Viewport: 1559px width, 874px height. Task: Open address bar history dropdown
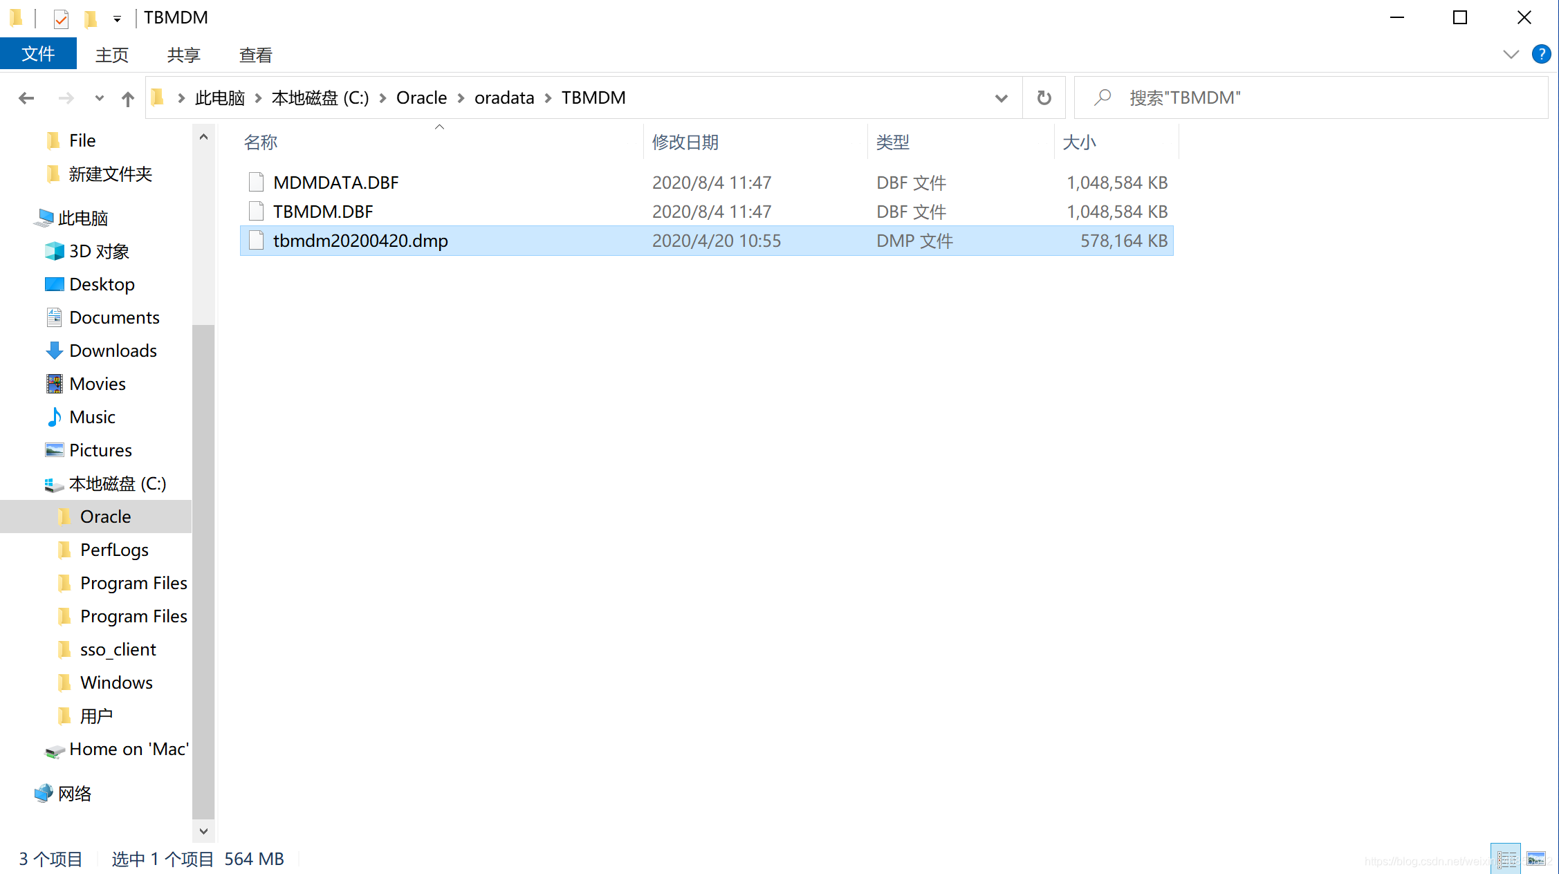point(1001,98)
